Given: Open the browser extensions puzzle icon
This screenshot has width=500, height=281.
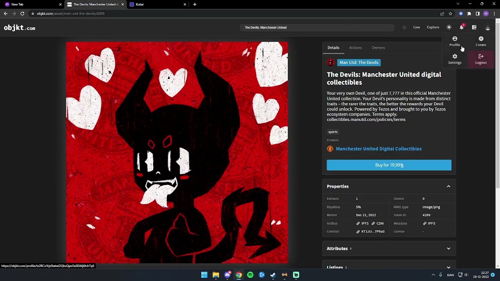Looking at the screenshot, I should pyautogui.click(x=469, y=14).
